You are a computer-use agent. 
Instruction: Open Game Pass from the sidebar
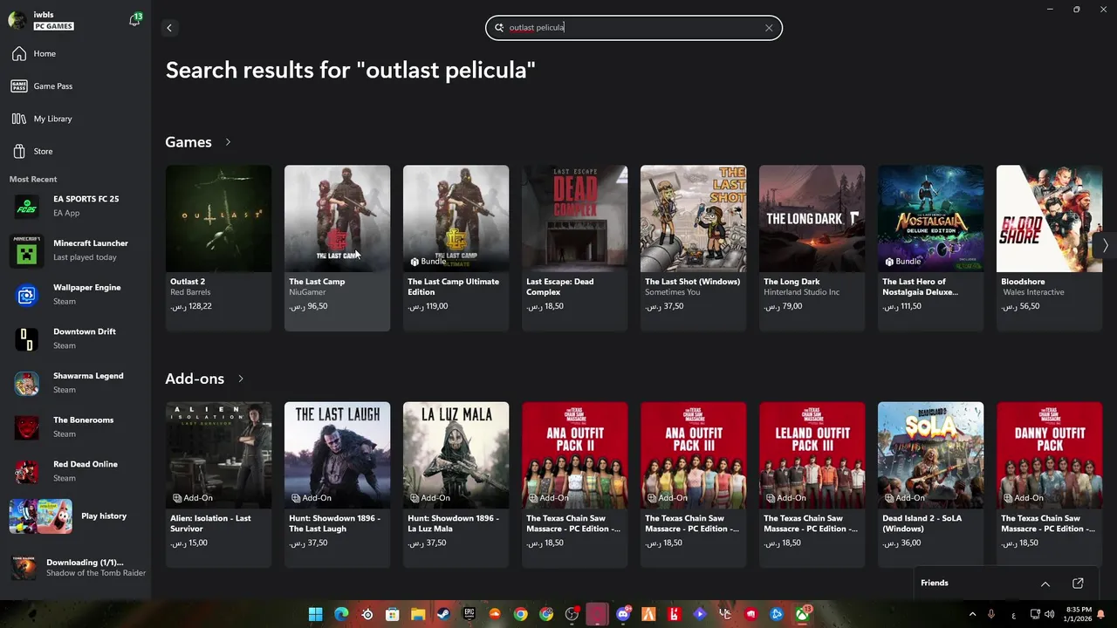(75, 86)
